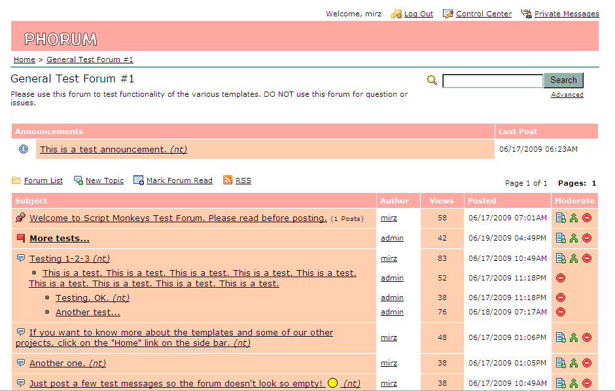Open the author mirz link in the Welcome row

389,218
